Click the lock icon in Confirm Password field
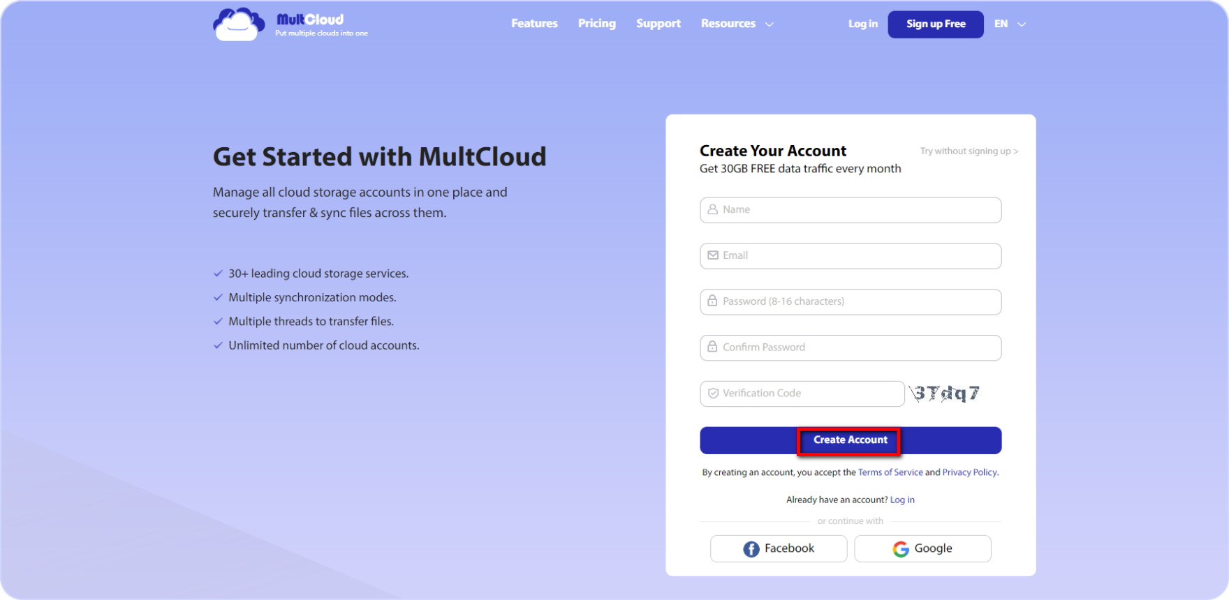This screenshot has height=600, width=1229. [x=712, y=347]
